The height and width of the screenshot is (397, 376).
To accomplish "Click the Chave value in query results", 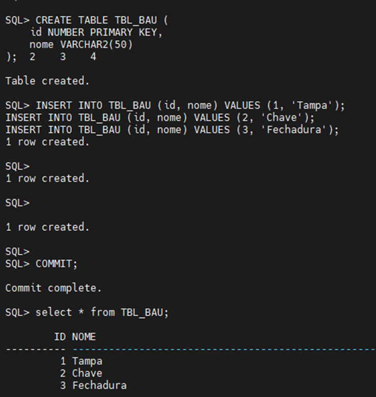I will [87, 373].
